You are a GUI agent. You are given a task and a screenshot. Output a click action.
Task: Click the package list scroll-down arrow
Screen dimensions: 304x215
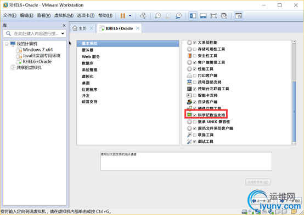point(294,143)
